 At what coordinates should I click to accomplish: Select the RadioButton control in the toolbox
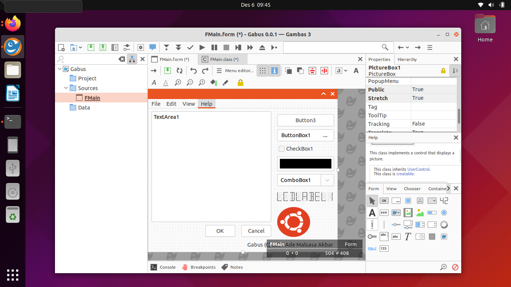(444, 213)
